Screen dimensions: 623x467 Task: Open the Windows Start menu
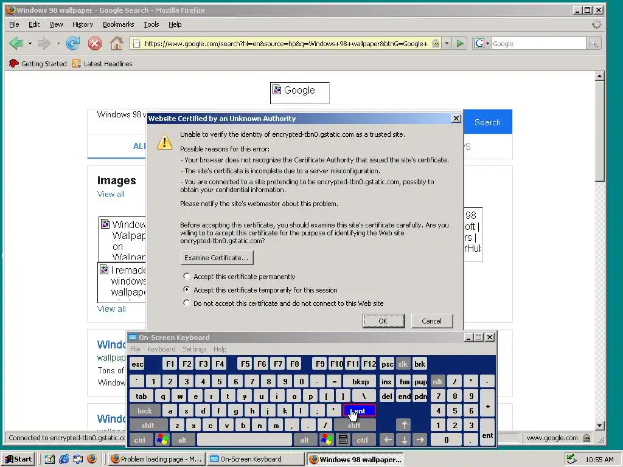19,459
